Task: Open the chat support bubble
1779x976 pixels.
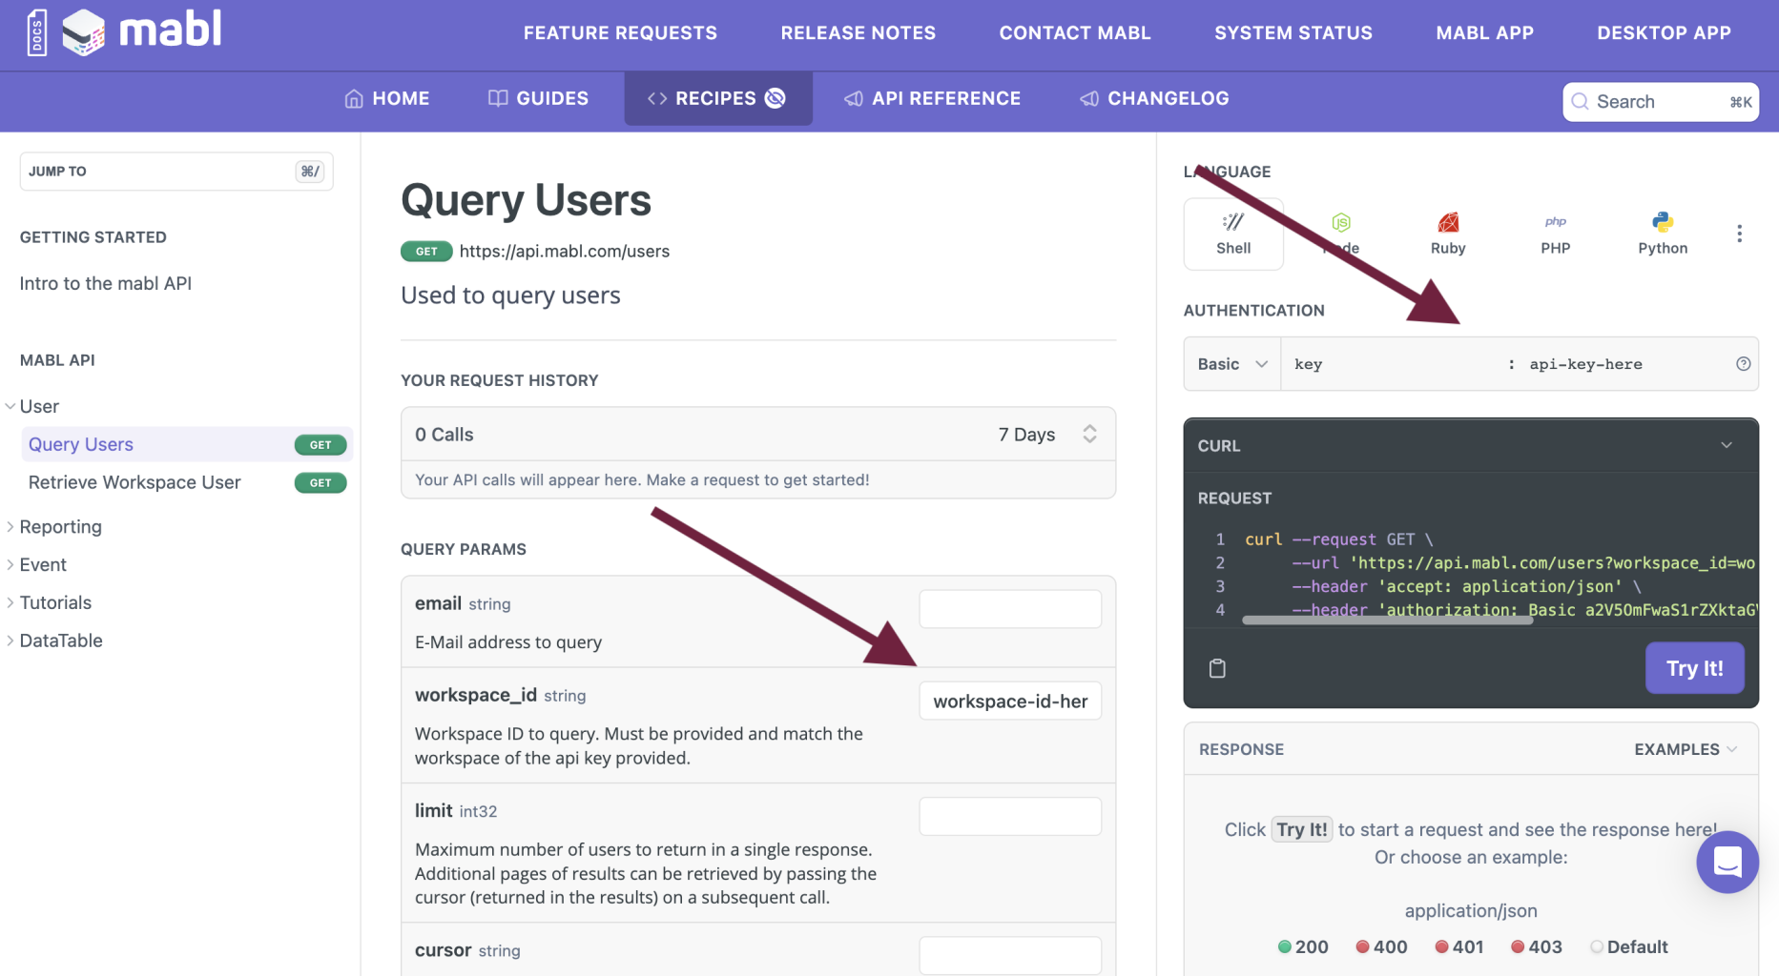Action: [1727, 862]
